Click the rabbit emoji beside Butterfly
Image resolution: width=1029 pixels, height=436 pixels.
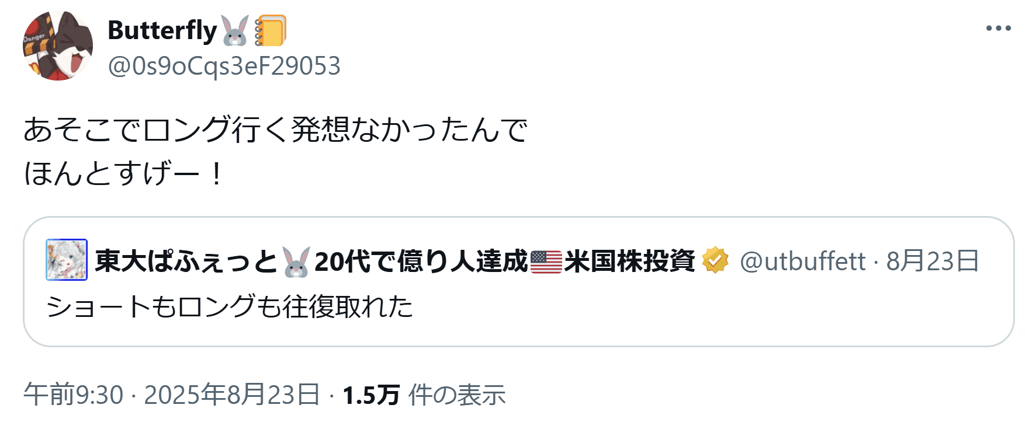235,30
